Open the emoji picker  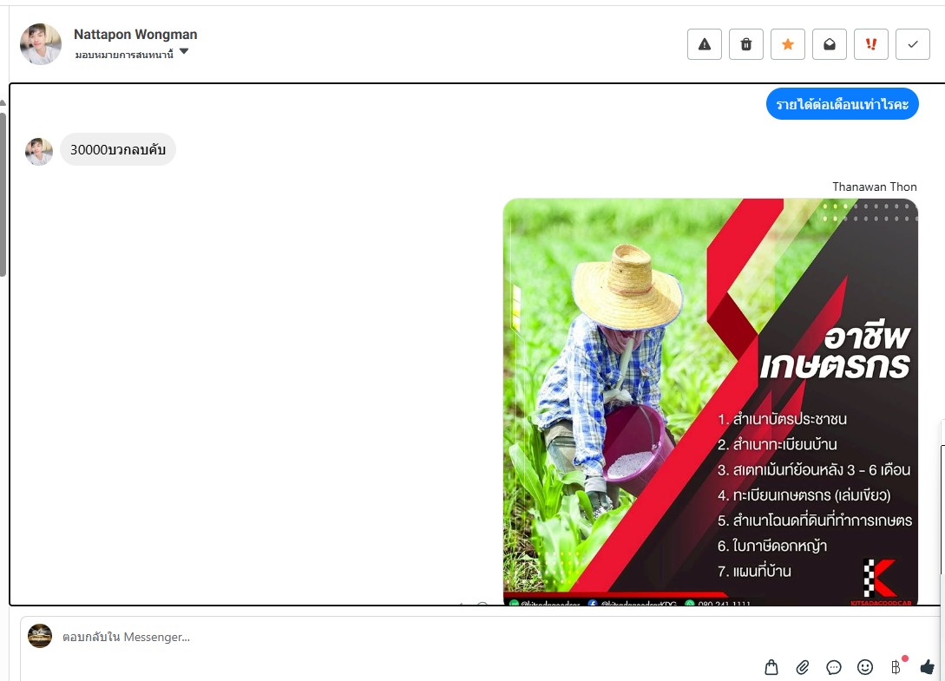click(865, 666)
